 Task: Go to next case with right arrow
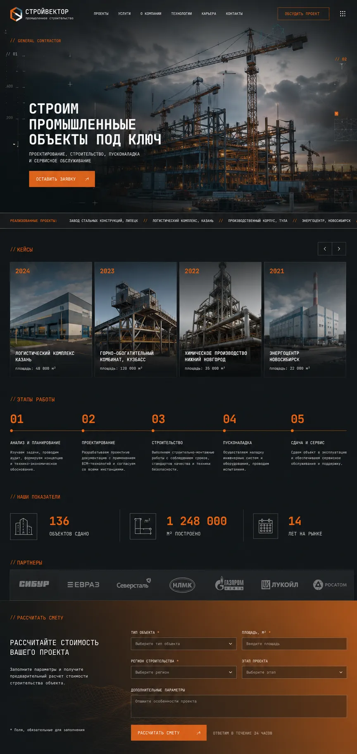[x=339, y=249]
